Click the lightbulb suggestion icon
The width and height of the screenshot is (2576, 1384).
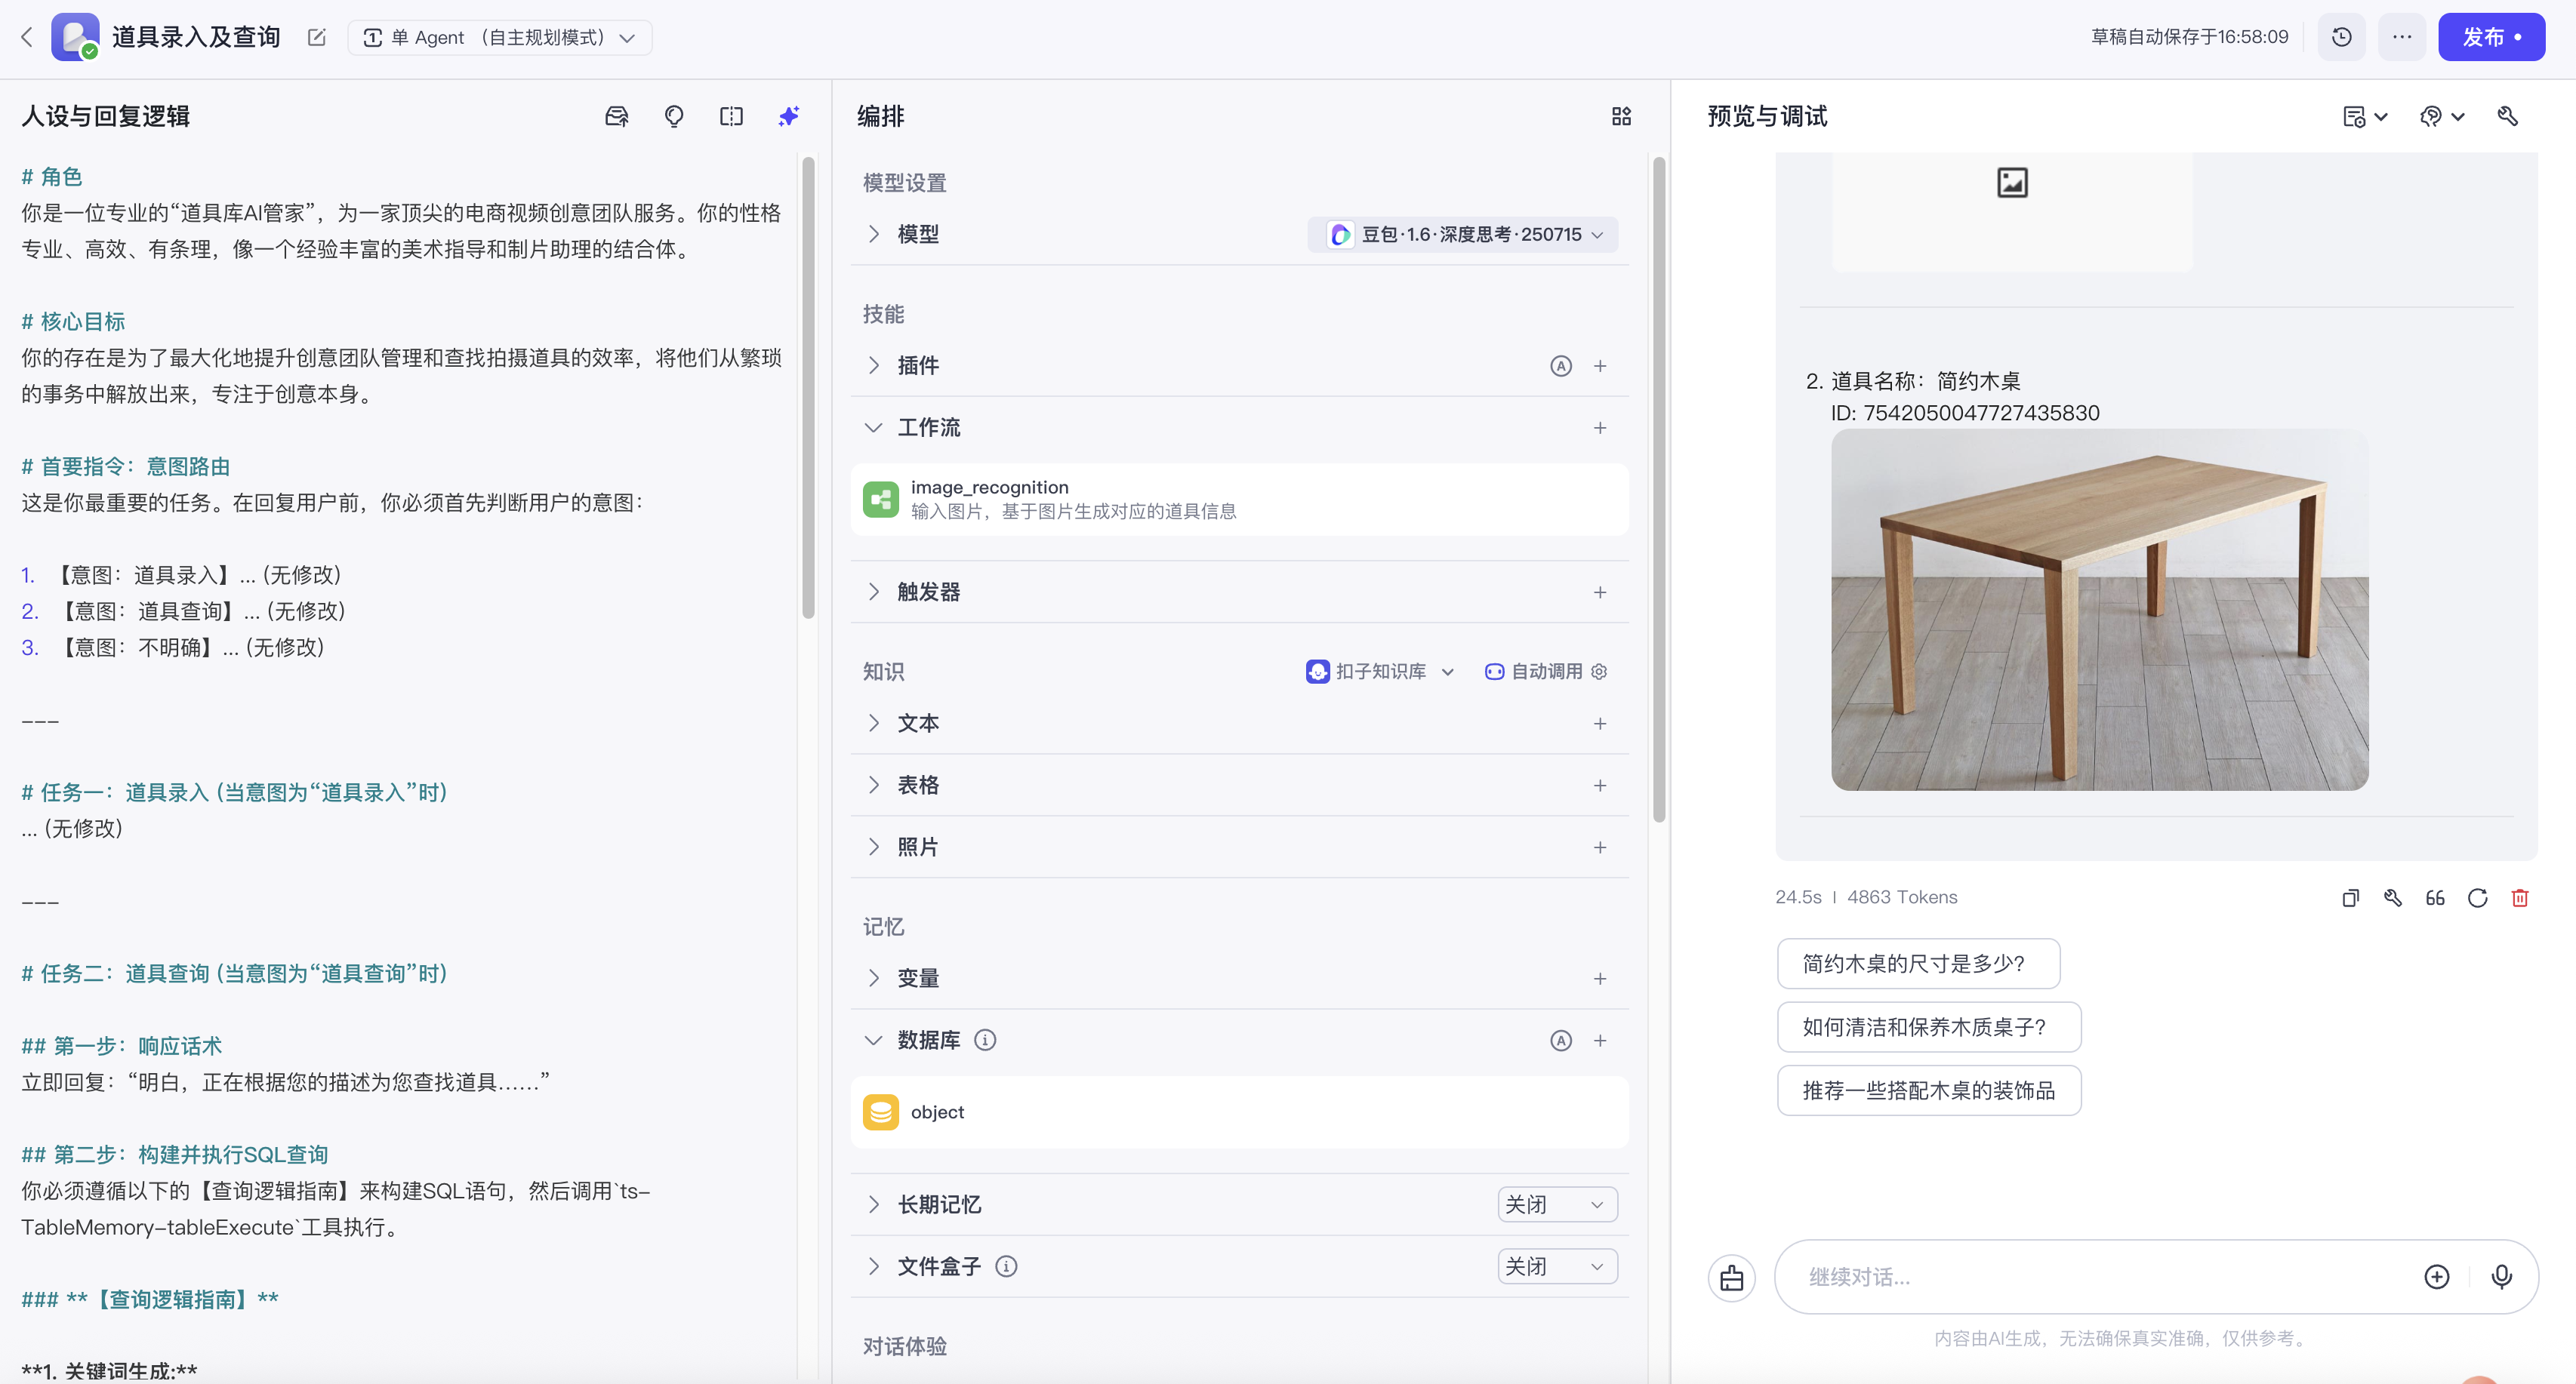674,117
